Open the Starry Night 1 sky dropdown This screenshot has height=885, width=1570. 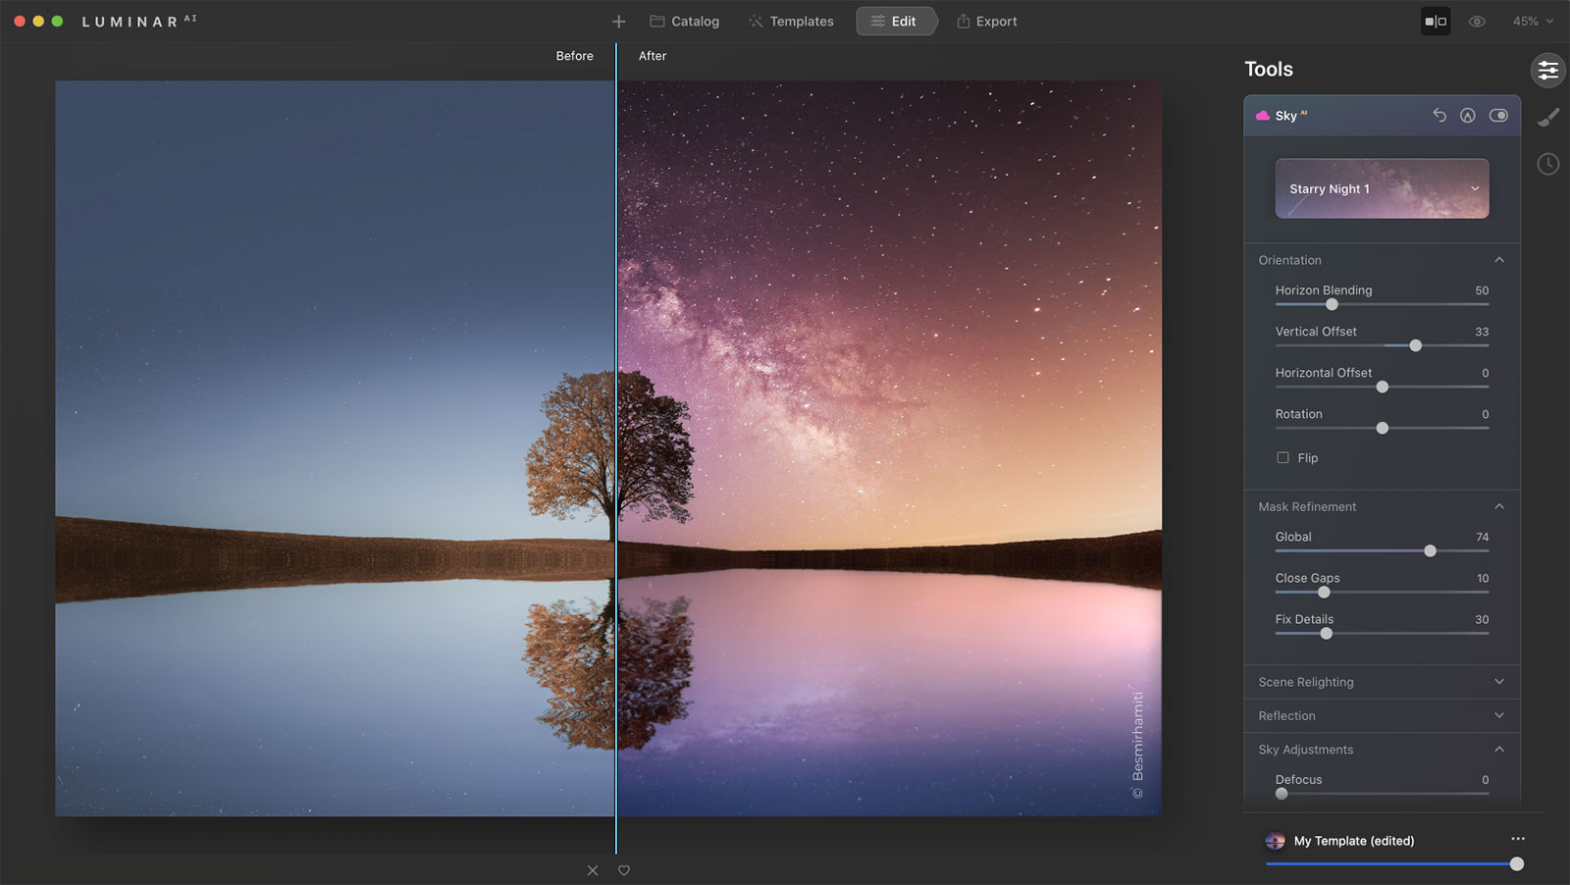pos(1382,188)
